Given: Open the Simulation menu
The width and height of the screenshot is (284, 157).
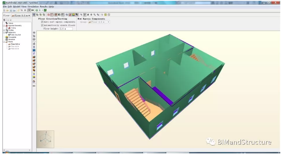Looking at the screenshot, I should coord(33,7).
